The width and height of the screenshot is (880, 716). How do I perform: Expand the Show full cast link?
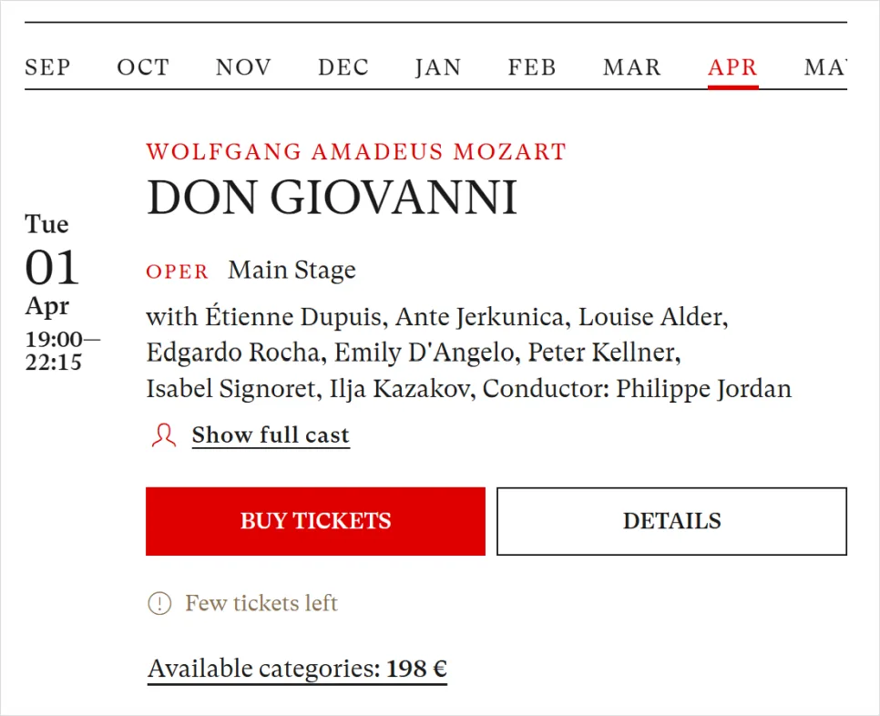(271, 435)
